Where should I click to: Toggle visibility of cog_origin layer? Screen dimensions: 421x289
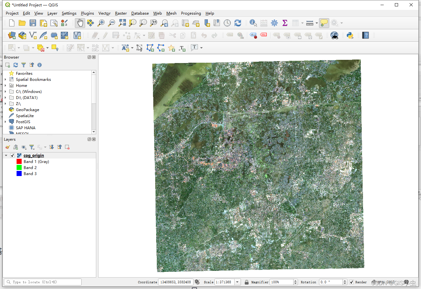[x=12, y=156]
